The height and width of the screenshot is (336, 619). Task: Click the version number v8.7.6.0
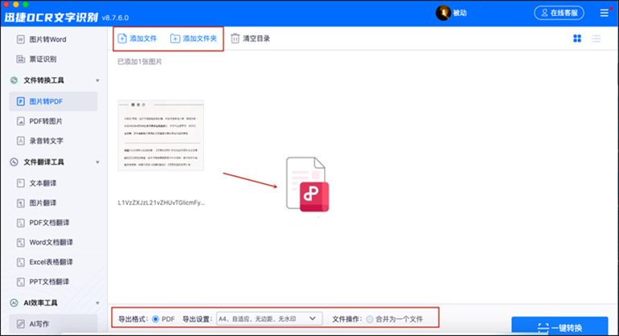tap(115, 18)
